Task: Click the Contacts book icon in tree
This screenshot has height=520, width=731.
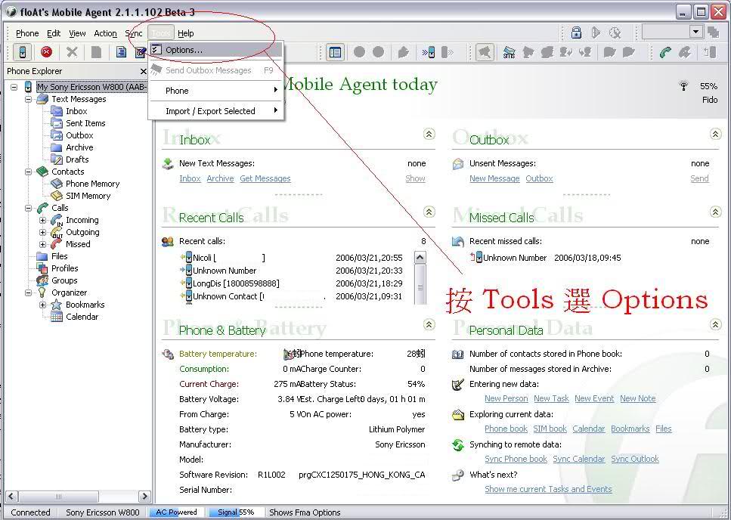Action: tap(42, 172)
